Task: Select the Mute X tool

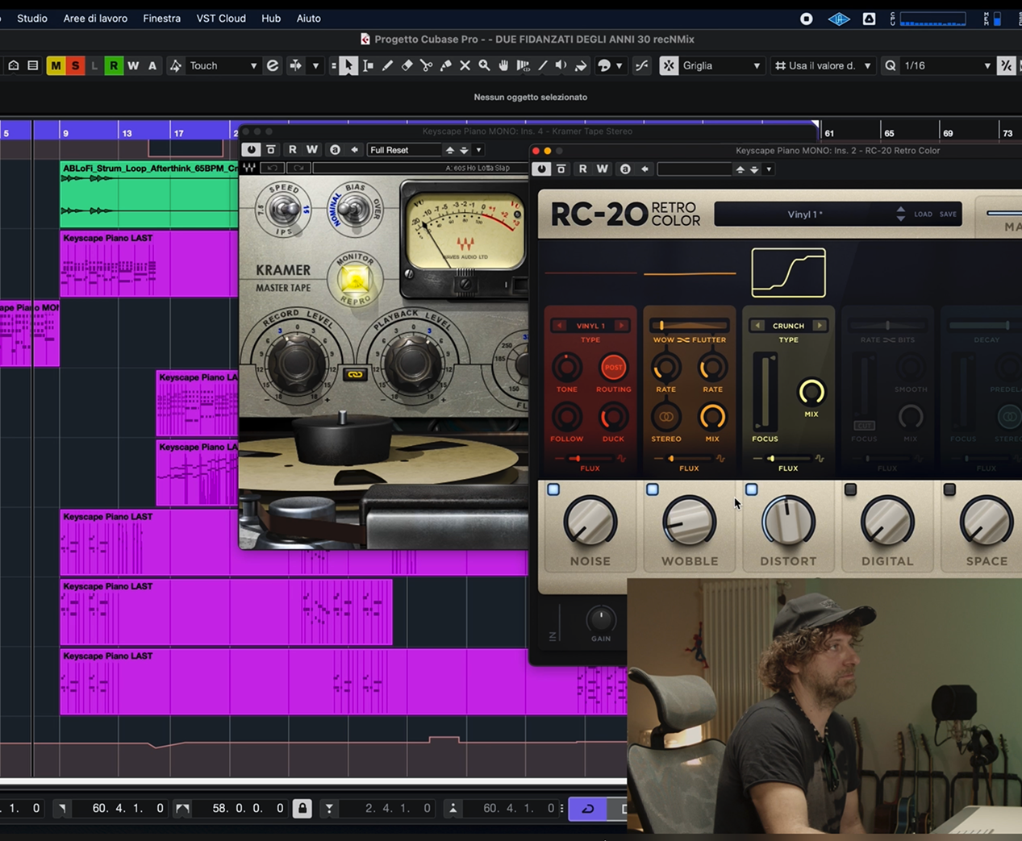Action: (465, 66)
